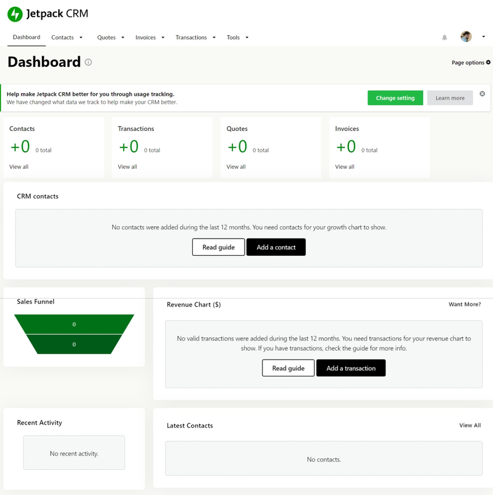This screenshot has width=493, height=495.
Task: Dismiss the usage tracking notice
Action: tap(482, 94)
